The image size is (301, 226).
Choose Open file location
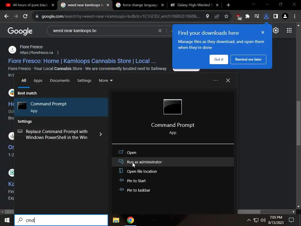173,171
